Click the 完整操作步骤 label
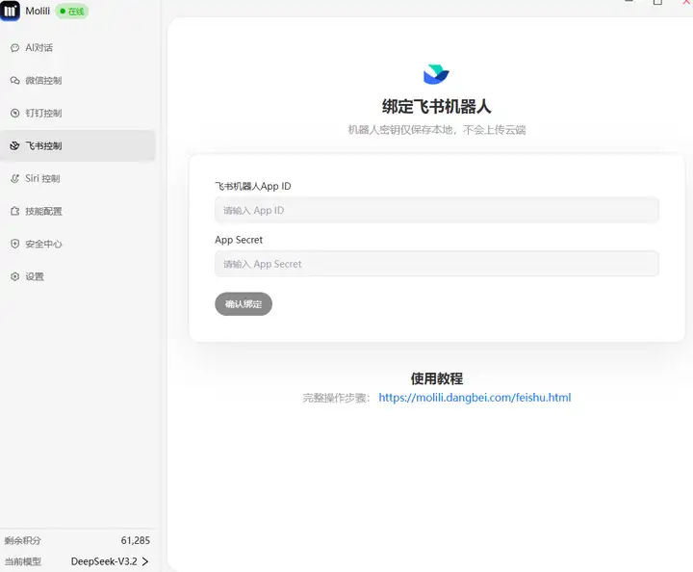 336,398
